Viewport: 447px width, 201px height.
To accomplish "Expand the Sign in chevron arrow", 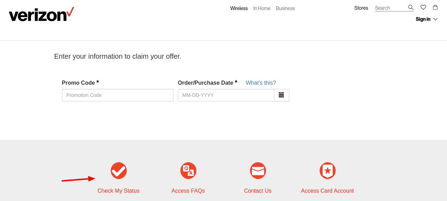I will click(x=436, y=19).
